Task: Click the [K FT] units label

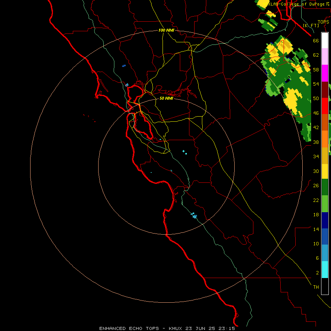Action: pos(311,25)
